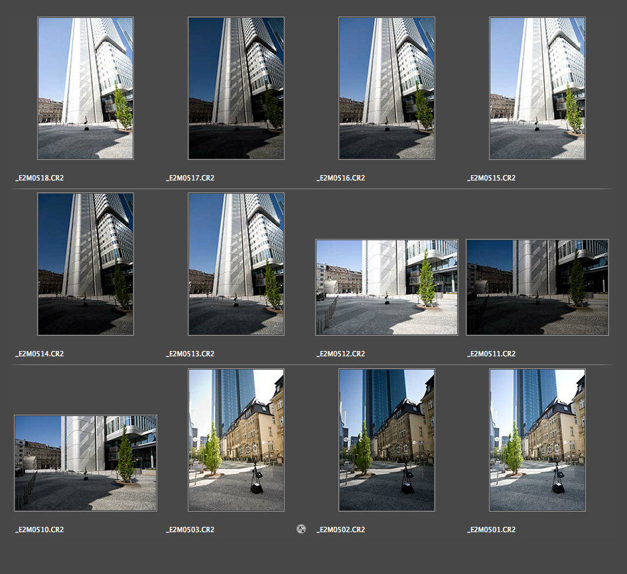Screen dimensions: 627x574
Task: Click the filename label _E2M0513.CR2
Action: [190, 354]
